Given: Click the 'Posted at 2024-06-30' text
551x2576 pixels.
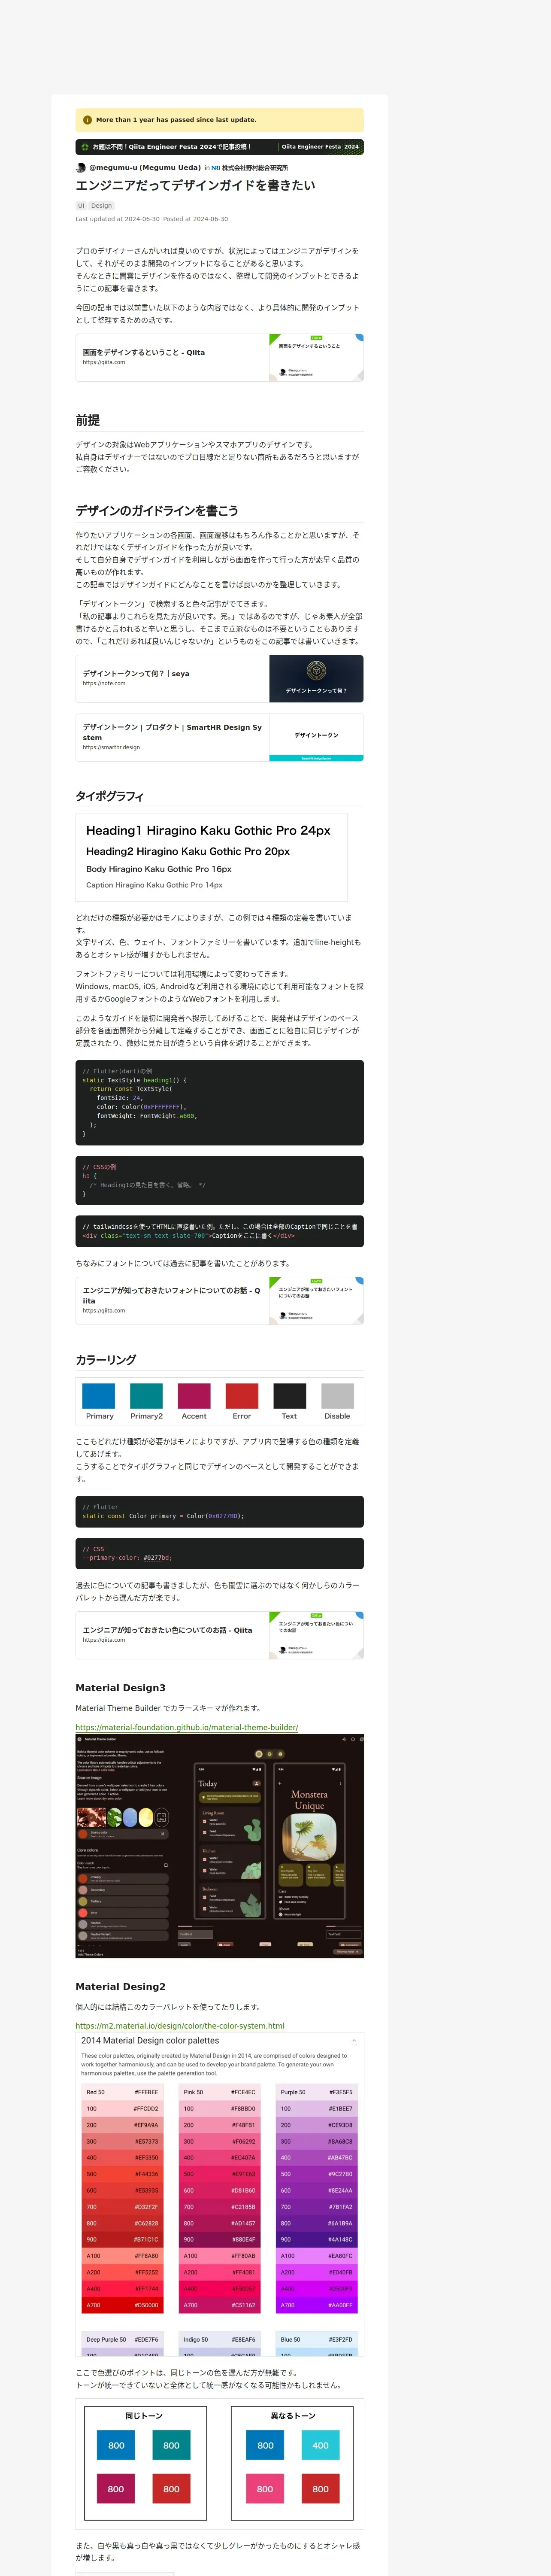Looking at the screenshot, I should coord(196,219).
